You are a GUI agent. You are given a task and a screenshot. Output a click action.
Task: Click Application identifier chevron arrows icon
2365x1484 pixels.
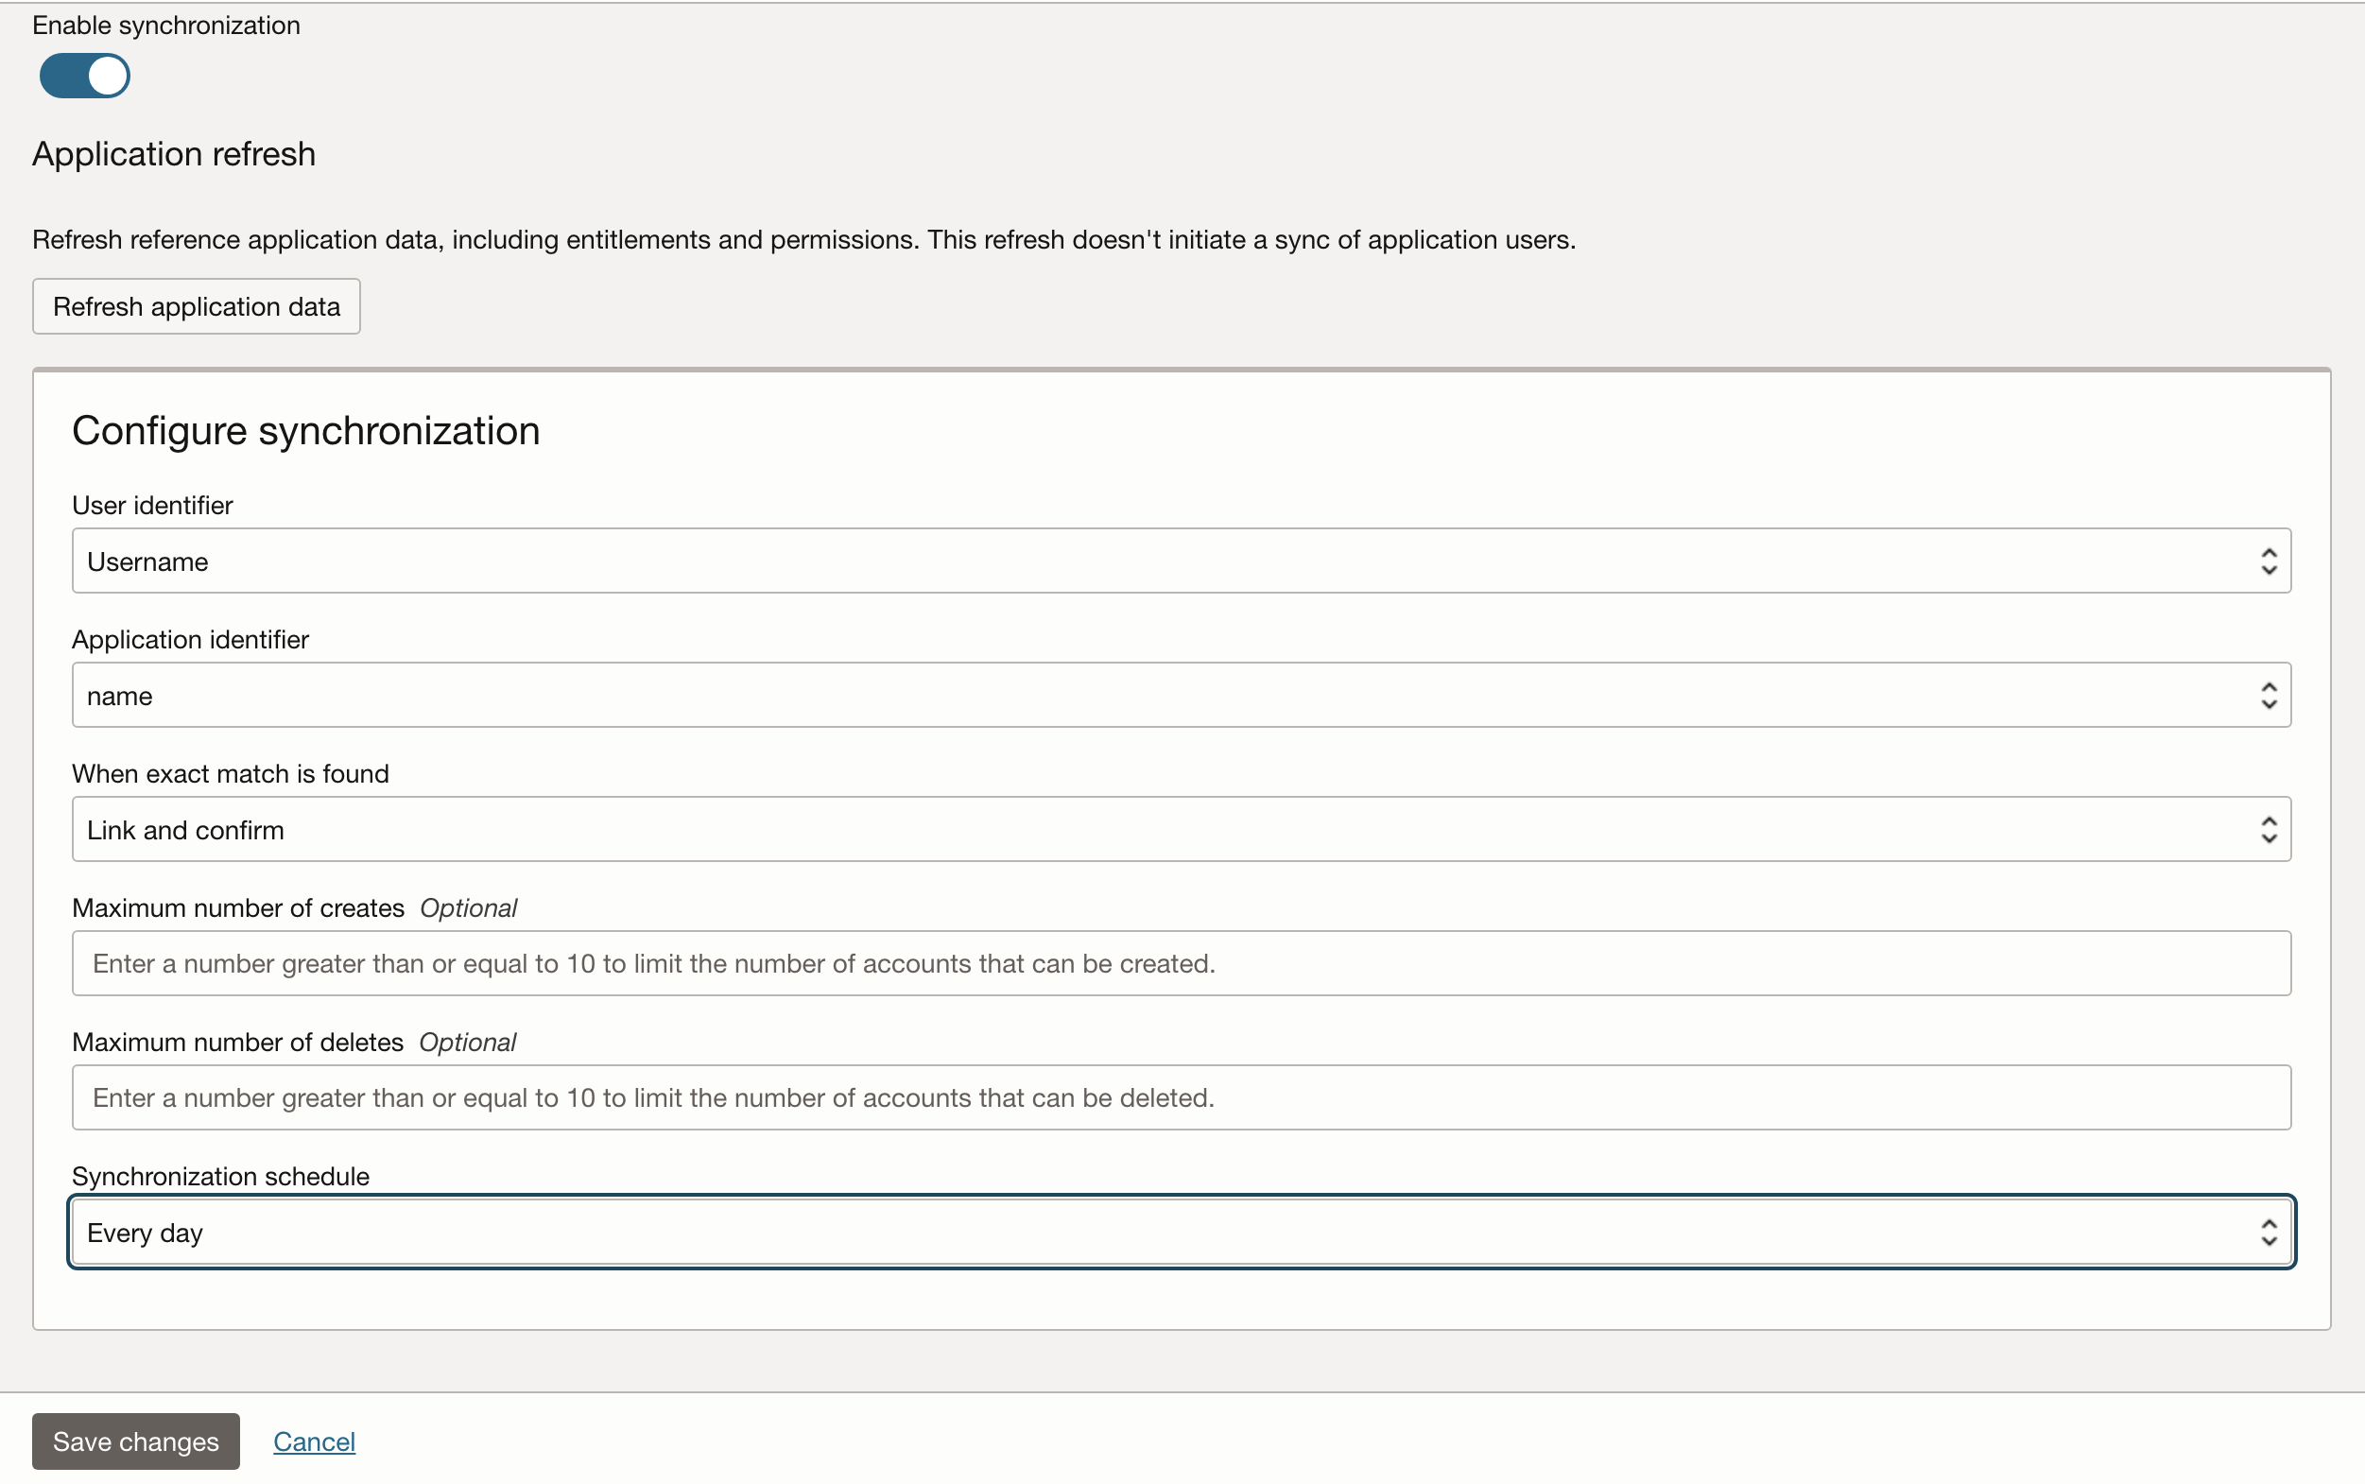2268,696
